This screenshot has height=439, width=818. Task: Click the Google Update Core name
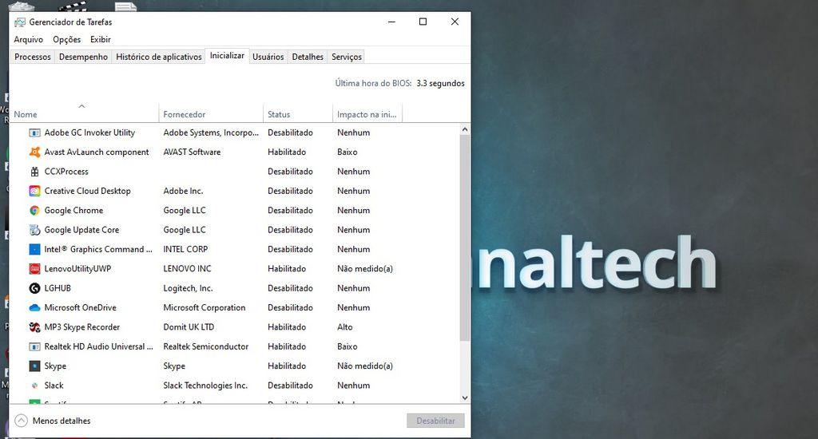(x=81, y=230)
